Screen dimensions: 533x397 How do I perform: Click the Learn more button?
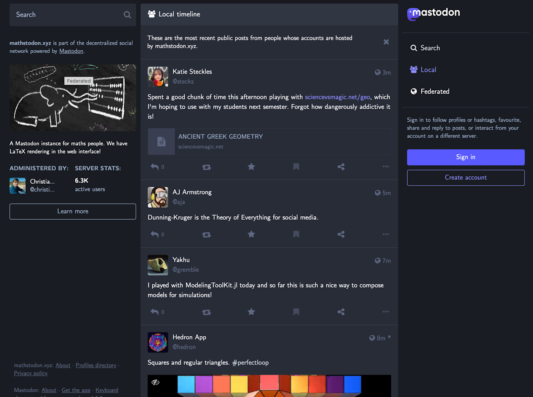[x=73, y=211]
